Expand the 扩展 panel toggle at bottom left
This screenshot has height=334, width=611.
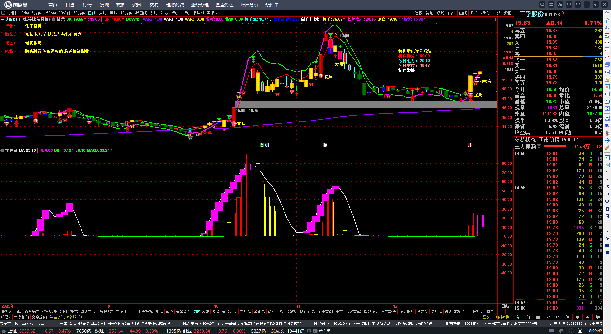6,317
